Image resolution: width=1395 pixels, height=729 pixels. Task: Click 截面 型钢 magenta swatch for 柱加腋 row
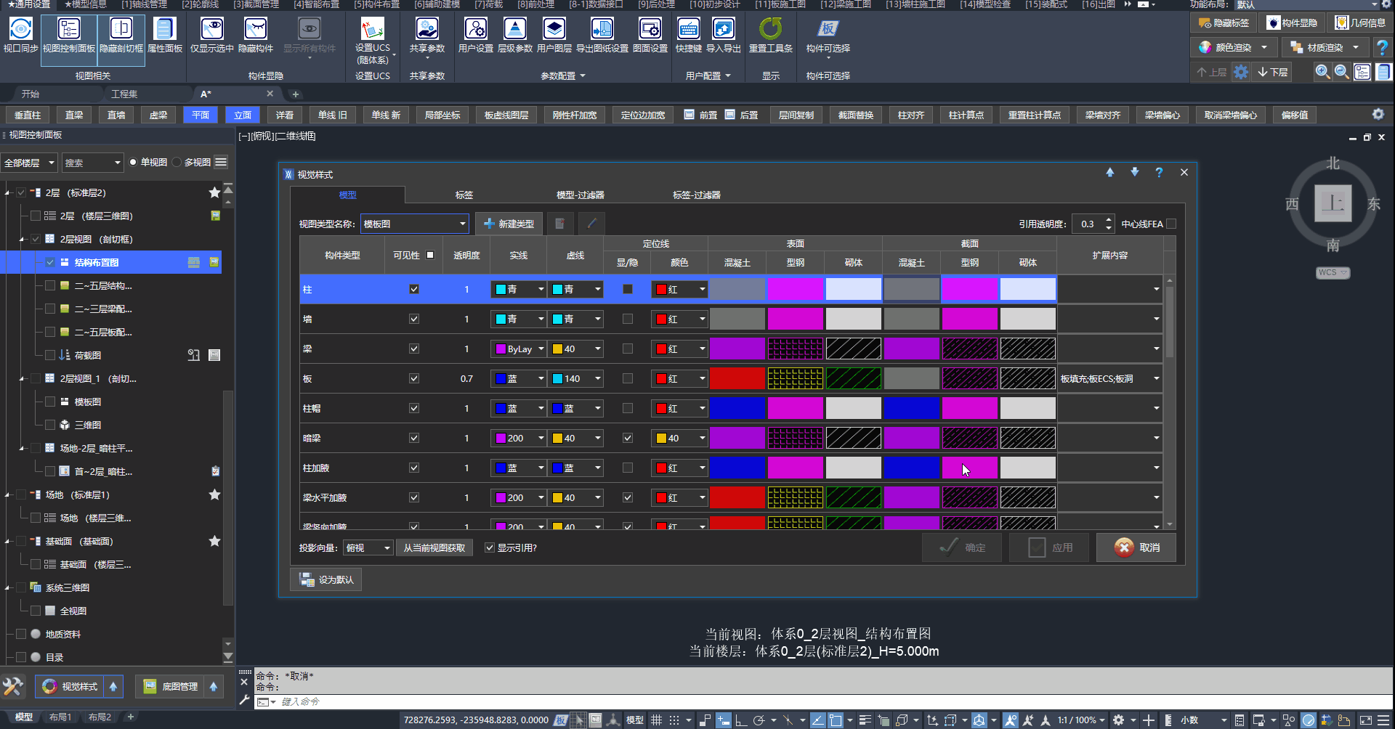pos(970,468)
